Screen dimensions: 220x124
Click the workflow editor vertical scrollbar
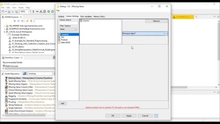tap(219, 41)
